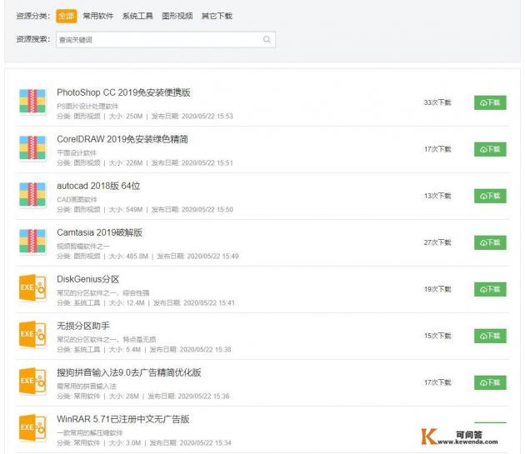This screenshot has height=454, width=525.
Task: Click the 19次下载 count
Action: (x=437, y=289)
